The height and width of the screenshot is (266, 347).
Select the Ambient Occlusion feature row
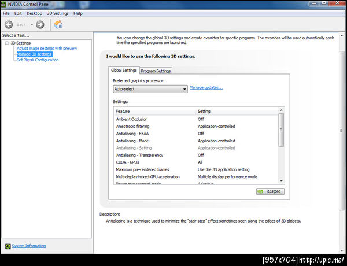196,119
